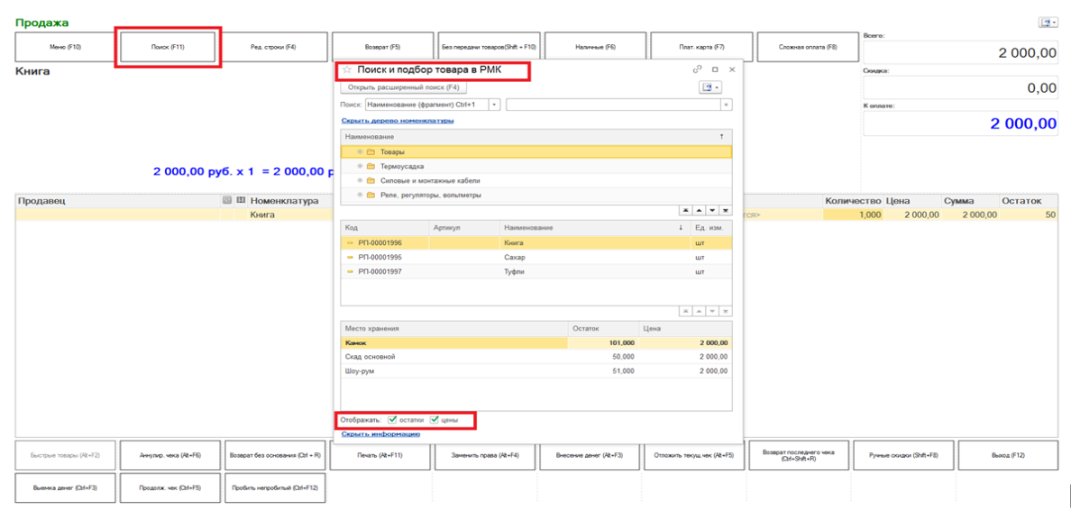Click into the search text input field
This screenshot has height=510, width=1071.
613,105
